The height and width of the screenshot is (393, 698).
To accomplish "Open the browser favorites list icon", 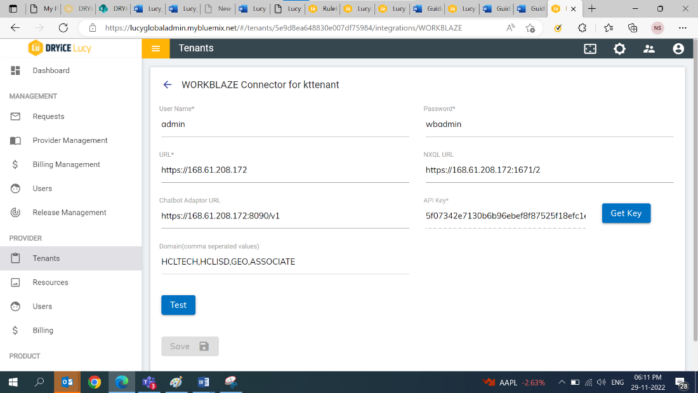I will (609, 28).
